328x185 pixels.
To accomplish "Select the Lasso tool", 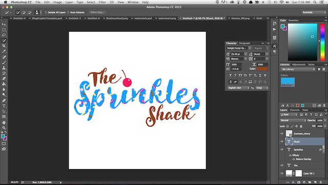I will click(4, 35).
